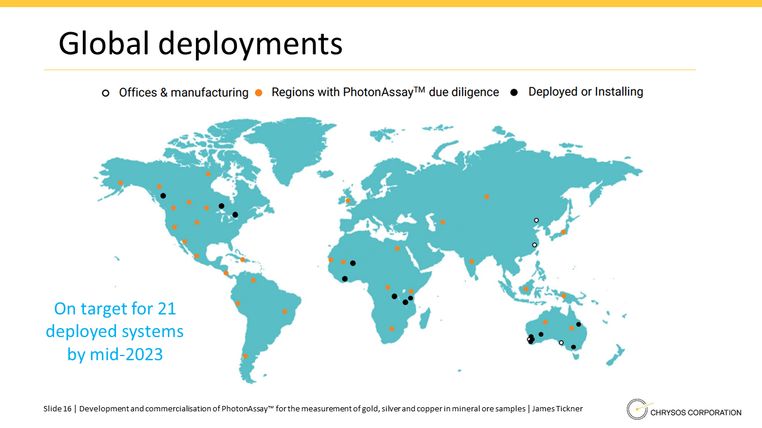Select the orange dot in India
Image resolution: width=762 pixels, height=428 pixels.
point(471,261)
